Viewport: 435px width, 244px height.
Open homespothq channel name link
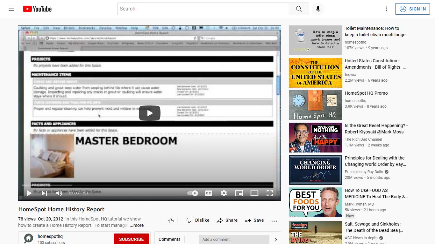click(x=50, y=236)
